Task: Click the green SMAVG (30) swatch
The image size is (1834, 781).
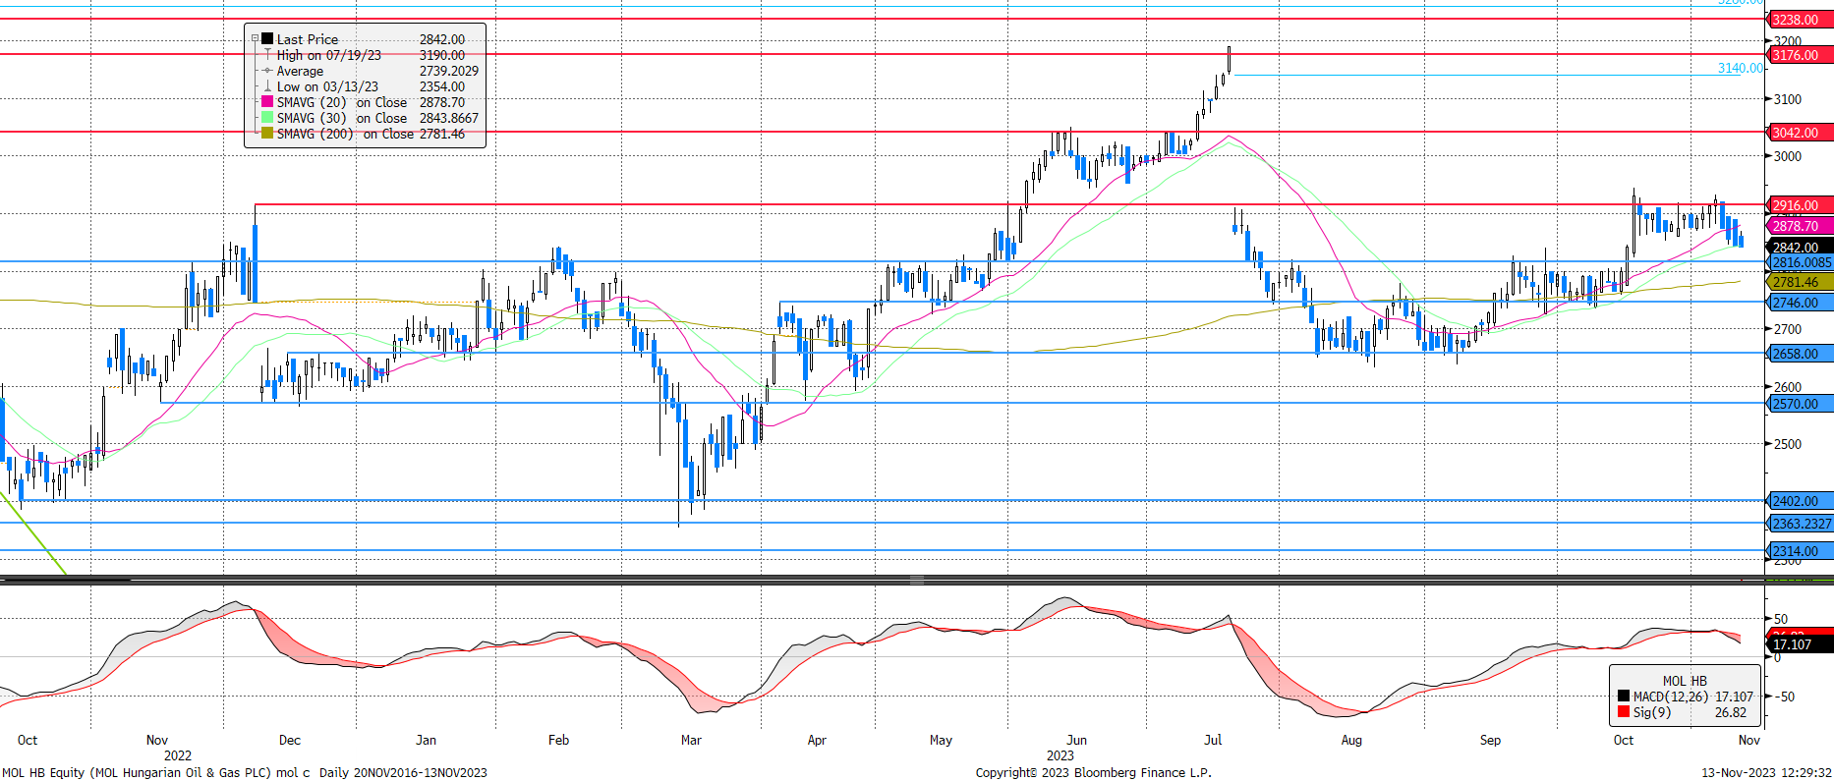Action: [267, 118]
